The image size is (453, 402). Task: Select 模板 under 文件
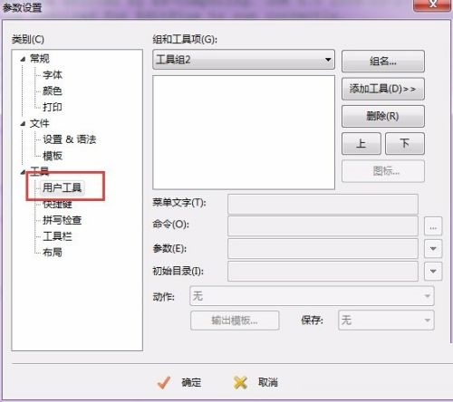point(53,156)
